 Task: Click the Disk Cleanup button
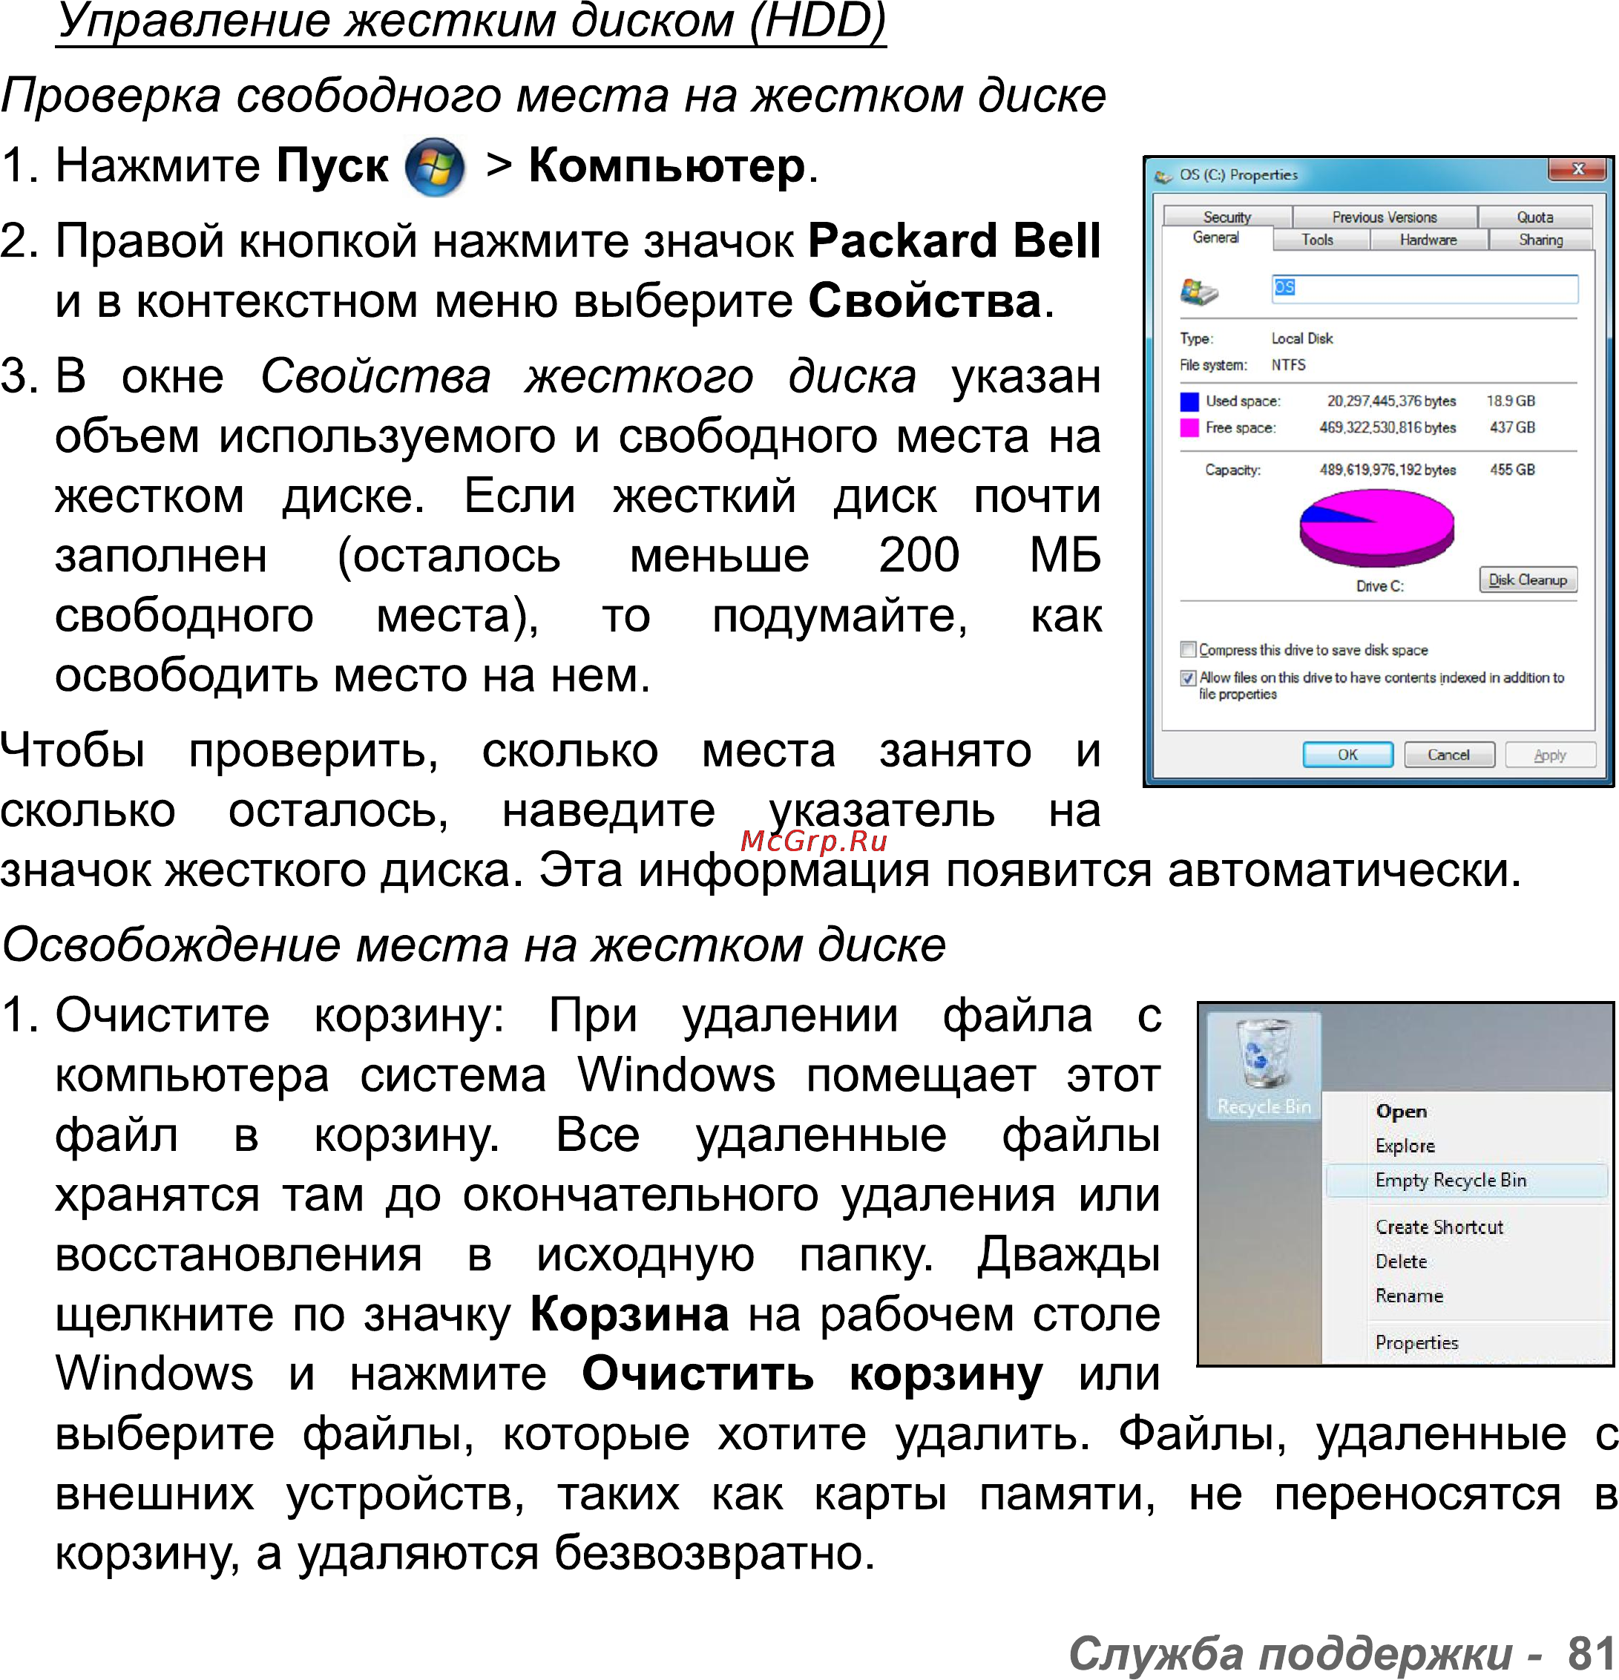click(x=1527, y=580)
